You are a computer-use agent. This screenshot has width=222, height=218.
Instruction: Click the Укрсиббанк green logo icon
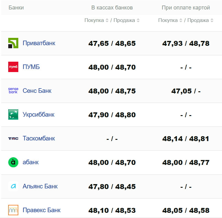13,114
